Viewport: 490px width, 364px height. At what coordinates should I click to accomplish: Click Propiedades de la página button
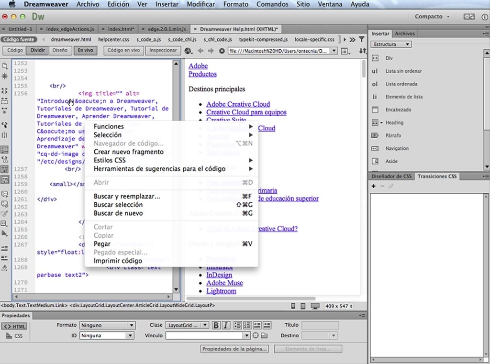pos(234,349)
